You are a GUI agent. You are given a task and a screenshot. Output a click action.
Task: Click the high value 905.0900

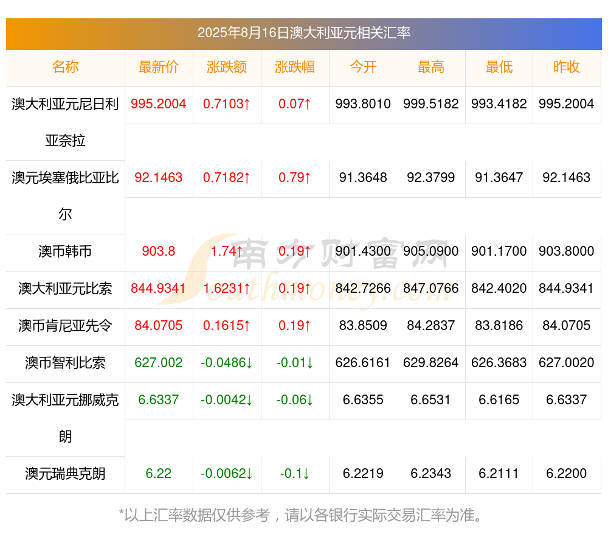click(x=431, y=251)
